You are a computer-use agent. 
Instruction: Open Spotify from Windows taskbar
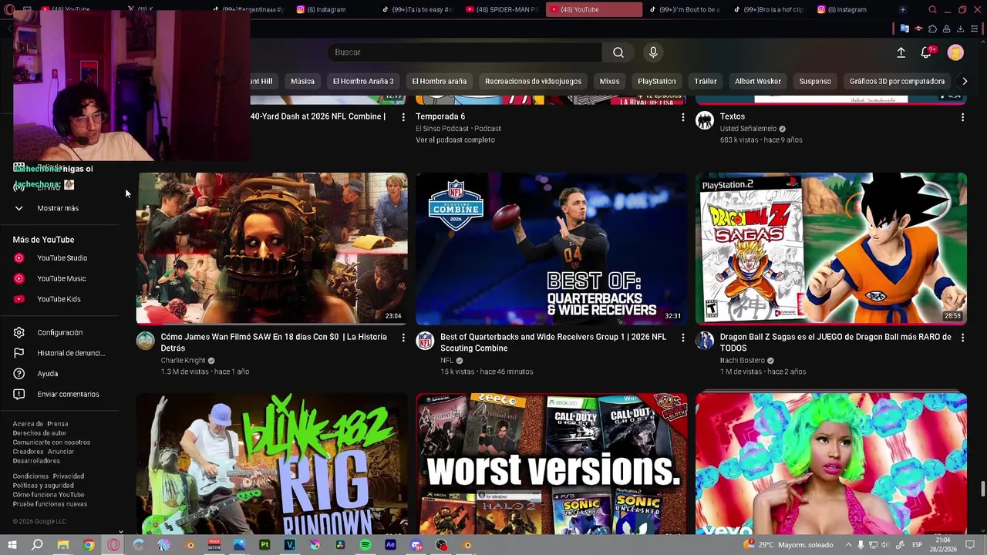tap(365, 545)
